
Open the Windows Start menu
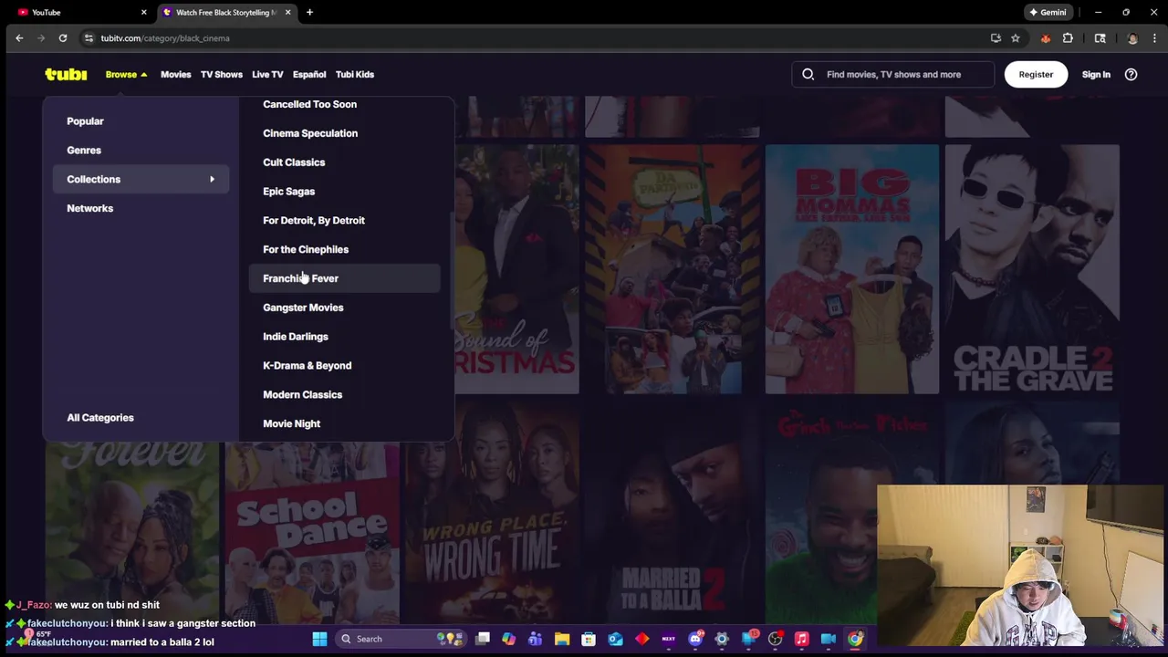[x=319, y=639]
